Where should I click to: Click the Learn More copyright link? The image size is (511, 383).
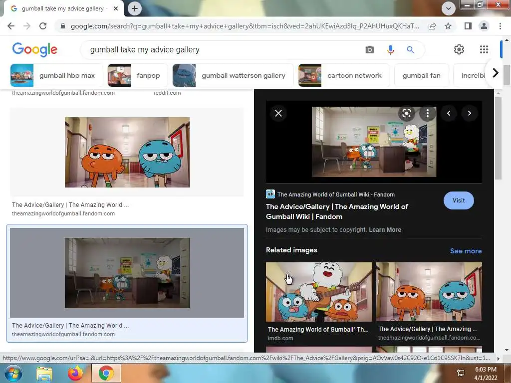[x=385, y=230]
